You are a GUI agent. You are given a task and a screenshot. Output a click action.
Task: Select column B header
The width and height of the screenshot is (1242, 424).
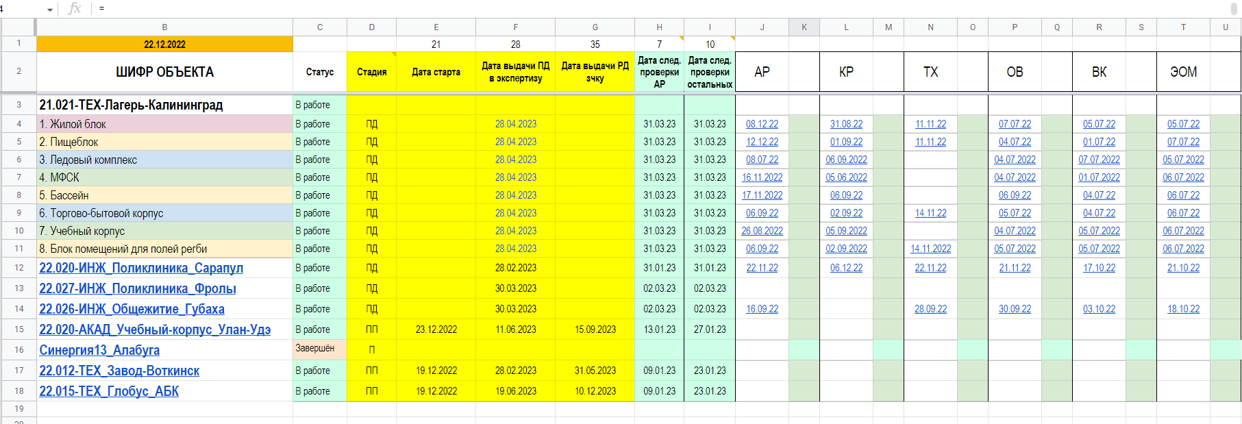tap(164, 27)
